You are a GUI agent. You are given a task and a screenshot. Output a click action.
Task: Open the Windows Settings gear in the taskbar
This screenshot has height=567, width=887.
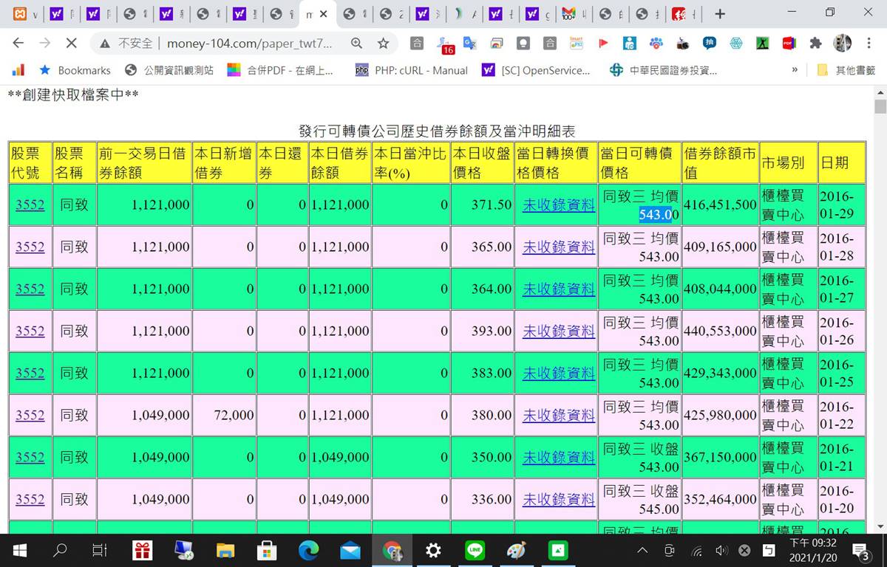tap(433, 550)
